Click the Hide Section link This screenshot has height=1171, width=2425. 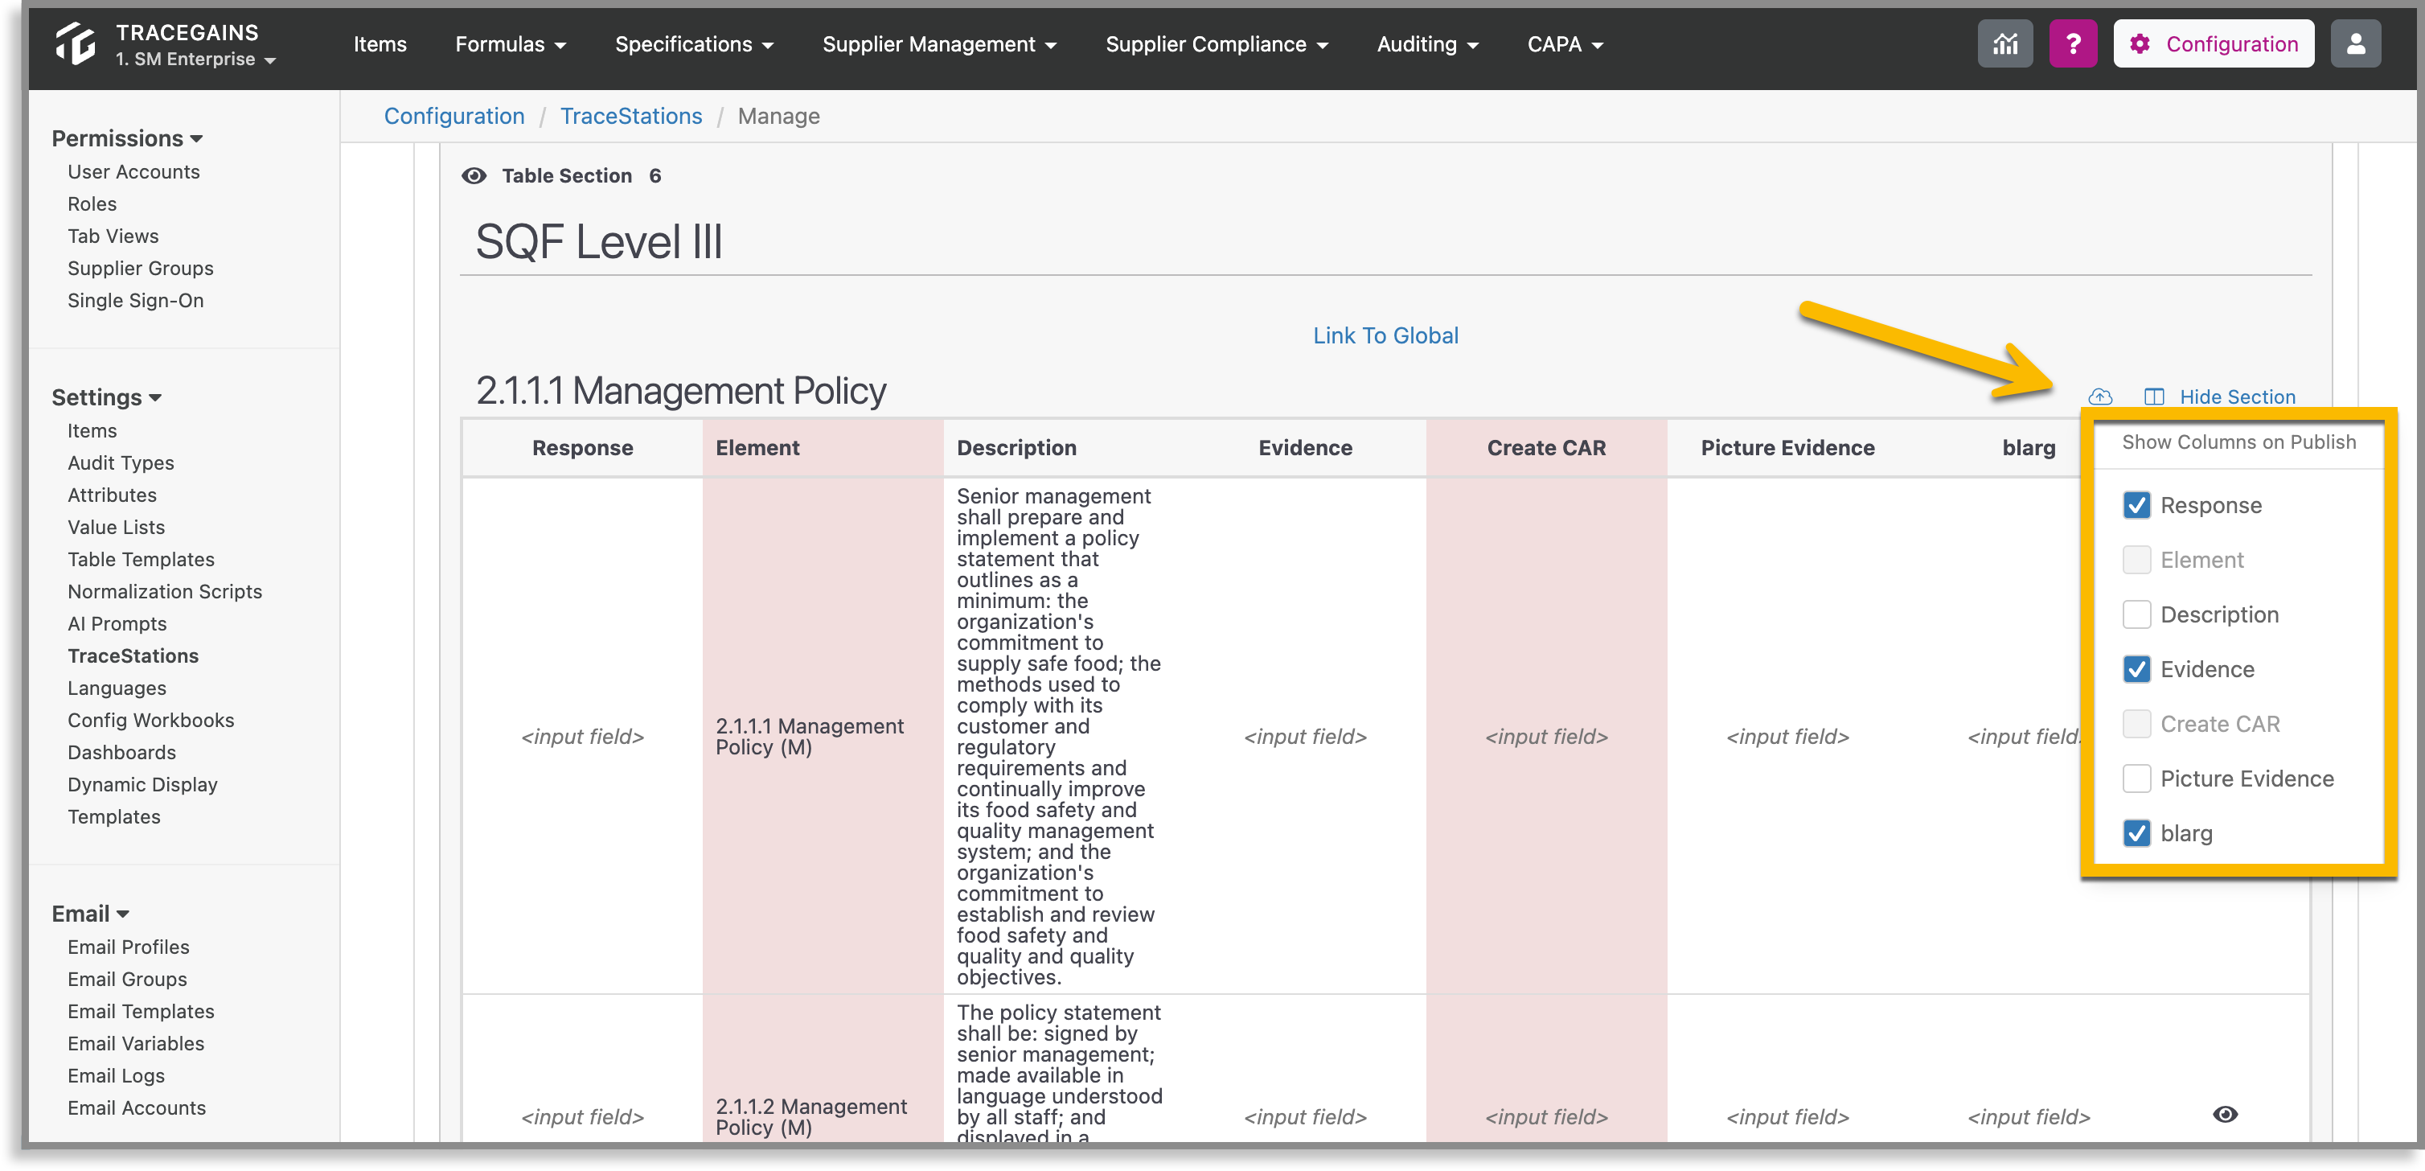2238,396
